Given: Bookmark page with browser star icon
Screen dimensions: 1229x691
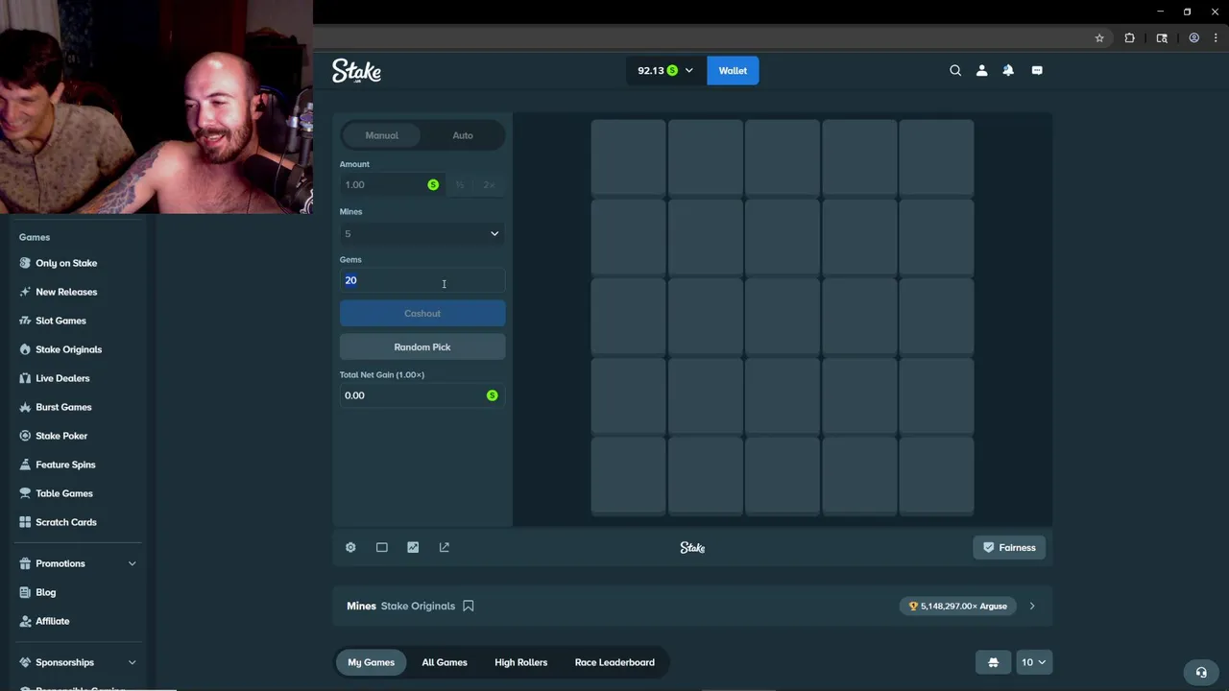Looking at the screenshot, I should [1099, 38].
